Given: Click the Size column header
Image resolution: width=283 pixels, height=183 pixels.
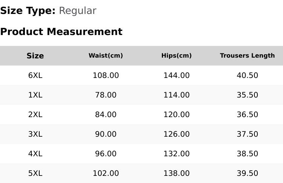Looking at the screenshot, I should pos(35,56).
